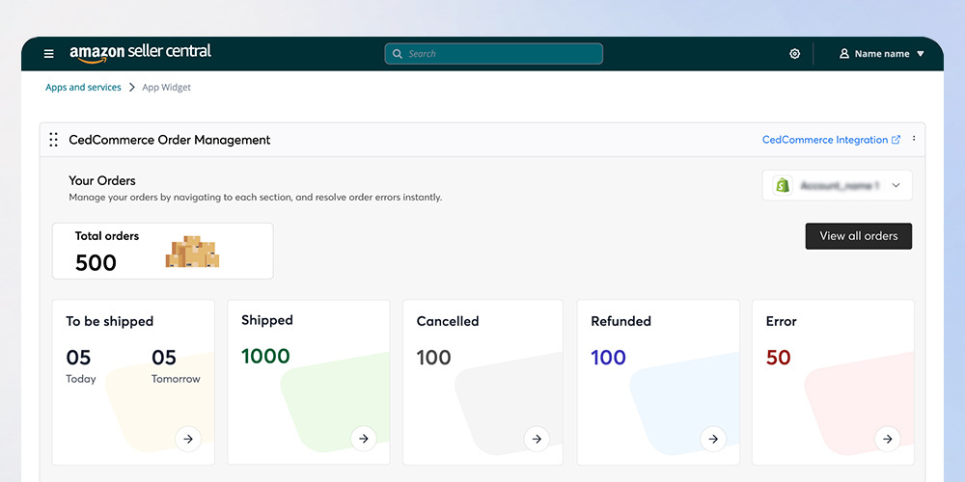Click the Today count 05
This screenshot has height=482, width=965.
coord(78,358)
